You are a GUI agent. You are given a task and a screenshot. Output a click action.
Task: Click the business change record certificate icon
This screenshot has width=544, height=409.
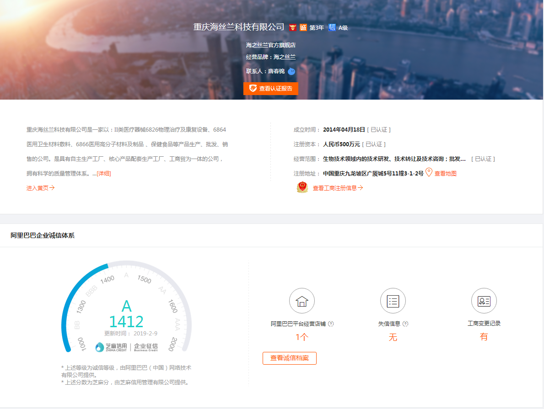pyautogui.click(x=484, y=301)
